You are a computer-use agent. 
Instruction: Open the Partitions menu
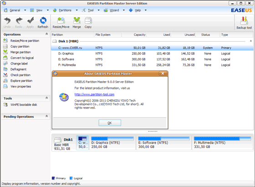pyautogui.click(x=65, y=10)
